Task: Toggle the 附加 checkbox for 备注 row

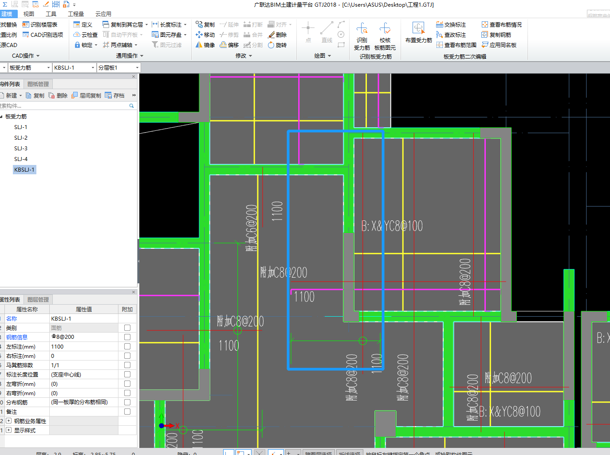Action: (x=127, y=412)
